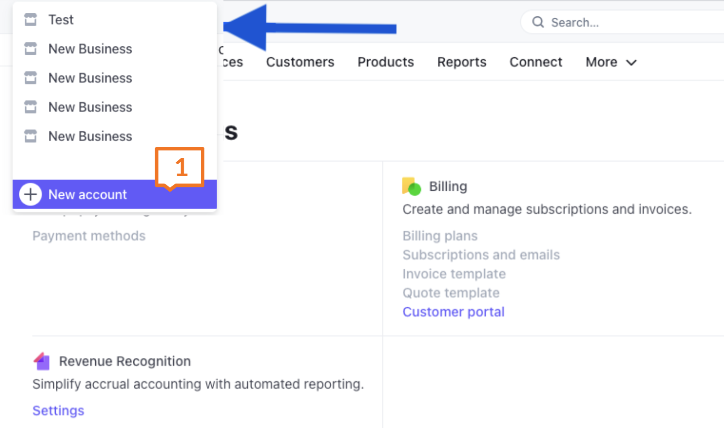Click the Billing section icon
Viewport: 724px width, 428px height.
(411, 186)
